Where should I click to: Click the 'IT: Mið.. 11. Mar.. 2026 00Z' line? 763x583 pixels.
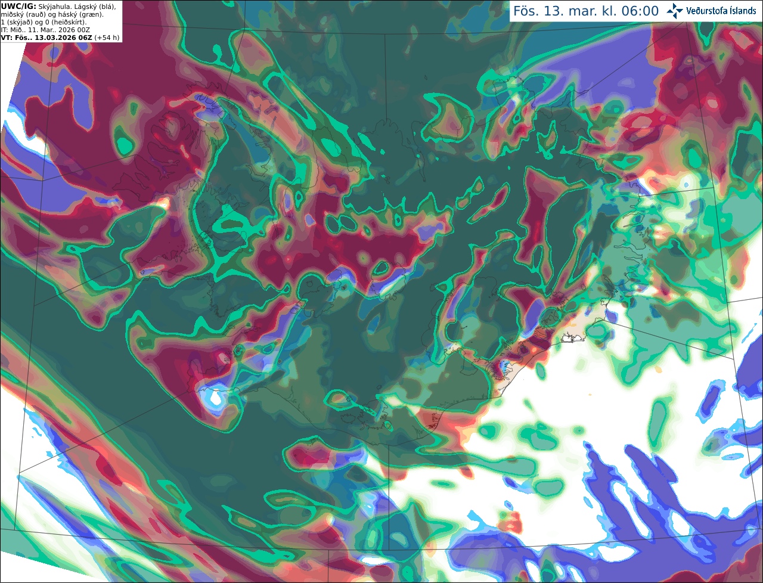[45, 30]
